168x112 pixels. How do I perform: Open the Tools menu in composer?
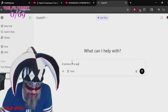(x=71, y=71)
